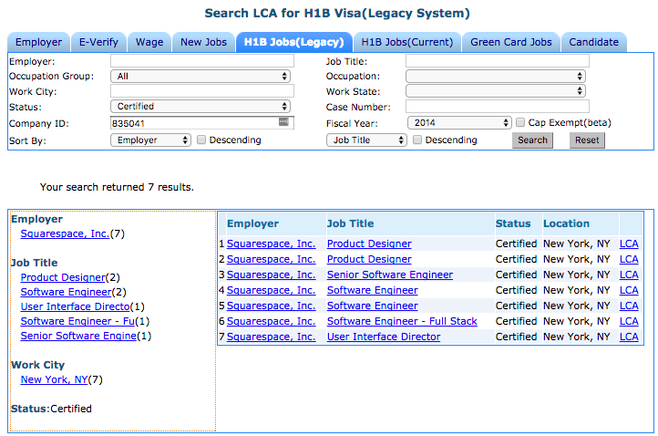Open Squarespace, Inc.(7) link in Employer filter
The height and width of the screenshot is (436, 658).
(65, 234)
